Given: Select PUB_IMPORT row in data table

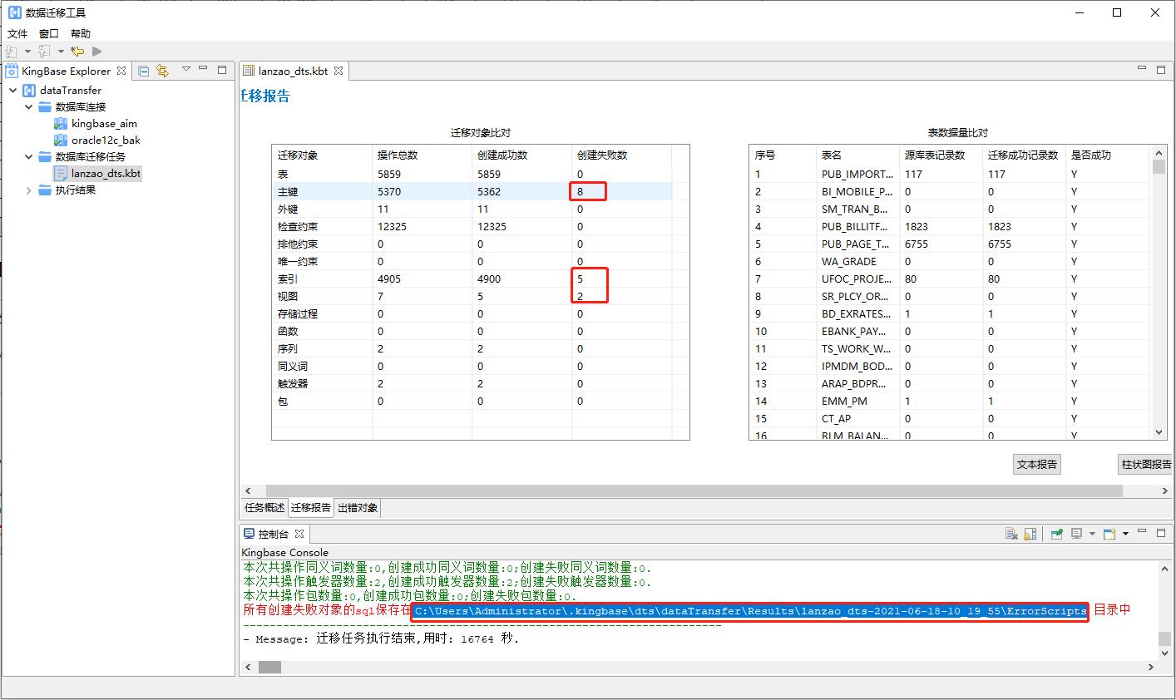Looking at the screenshot, I should point(950,174).
